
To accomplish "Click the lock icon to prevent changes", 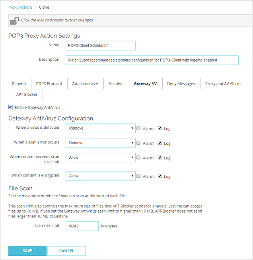I will 15,21.
